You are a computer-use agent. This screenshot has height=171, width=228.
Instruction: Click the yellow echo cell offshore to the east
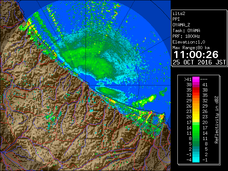pyautogui.click(x=151, y=98)
